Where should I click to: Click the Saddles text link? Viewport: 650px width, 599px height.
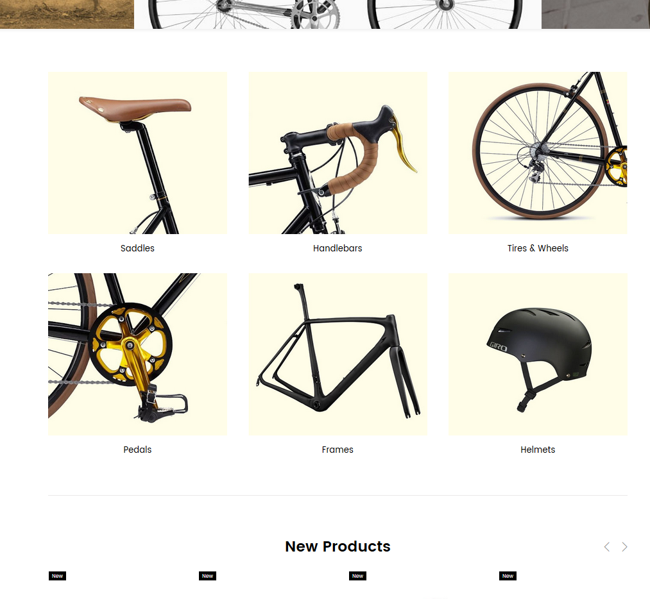click(137, 248)
